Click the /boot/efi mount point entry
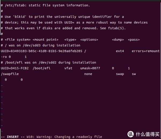 coord(42,68)
